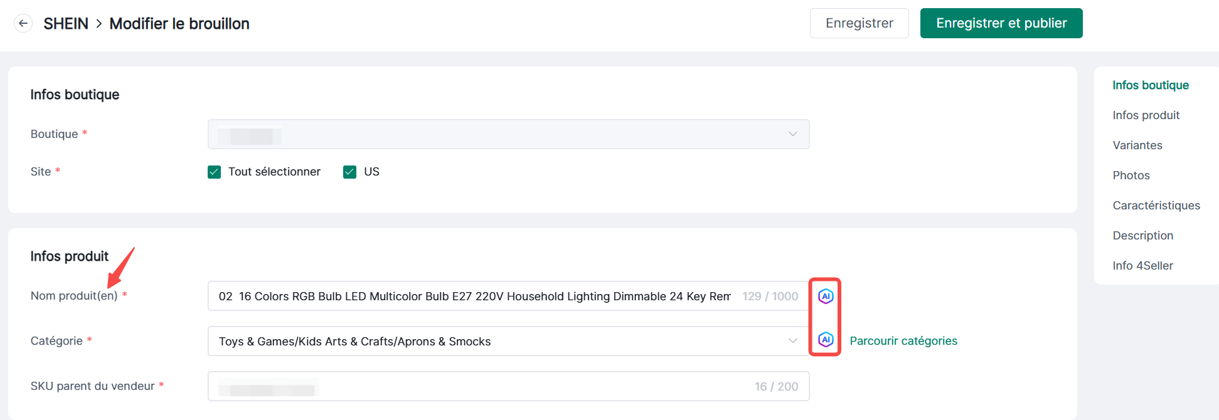The height and width of the screenshot is (420, 1219).
Task: Select Caractéristiques in side navigation
Action: point(1156,206)
